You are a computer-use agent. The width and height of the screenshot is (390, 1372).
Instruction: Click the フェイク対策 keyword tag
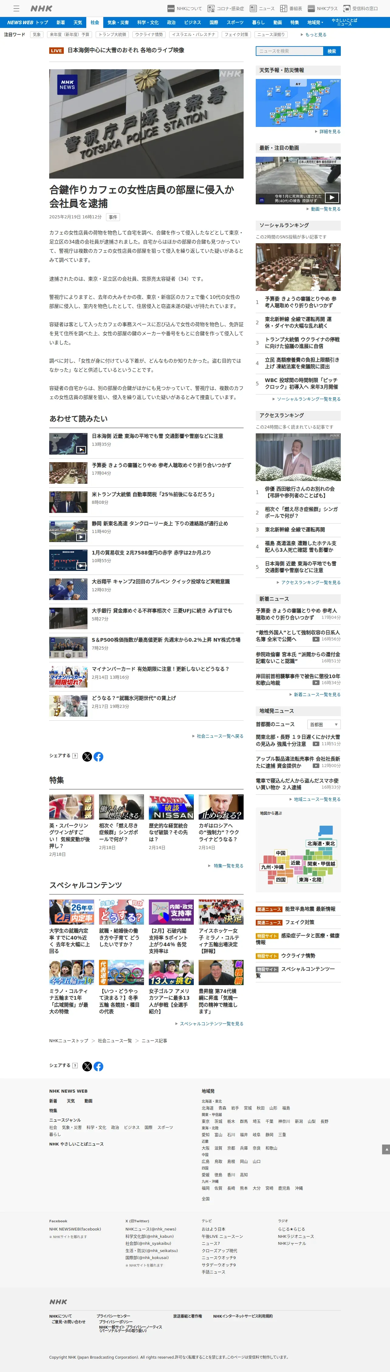tap(236, 35)
